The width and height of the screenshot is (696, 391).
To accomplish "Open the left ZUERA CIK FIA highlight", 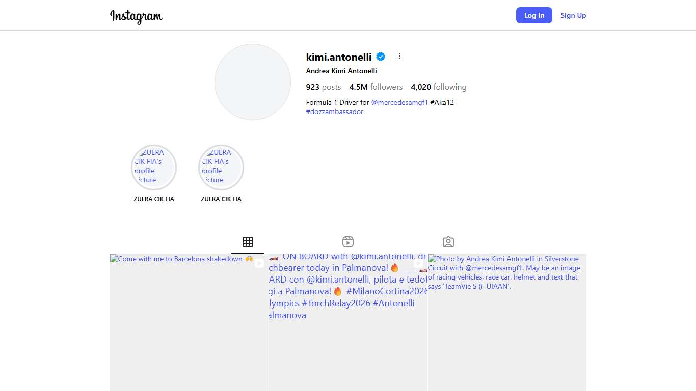I will pos(154,167).
